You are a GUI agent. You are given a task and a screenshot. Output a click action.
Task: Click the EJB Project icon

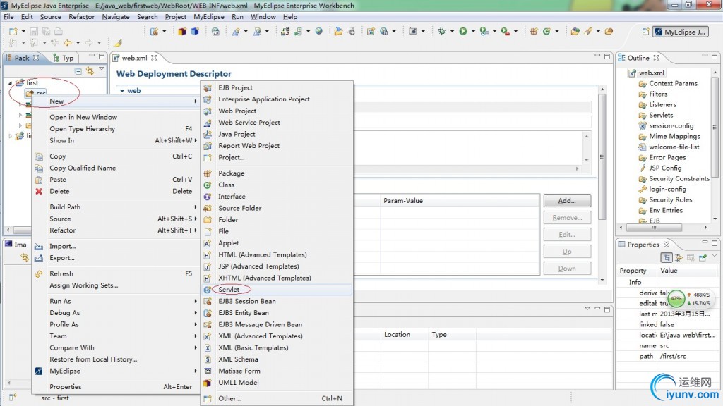coord(208,87)
